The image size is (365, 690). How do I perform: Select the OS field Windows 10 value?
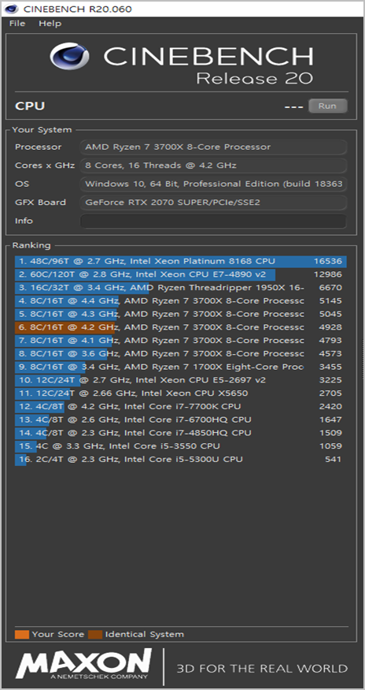pos(213,184)
